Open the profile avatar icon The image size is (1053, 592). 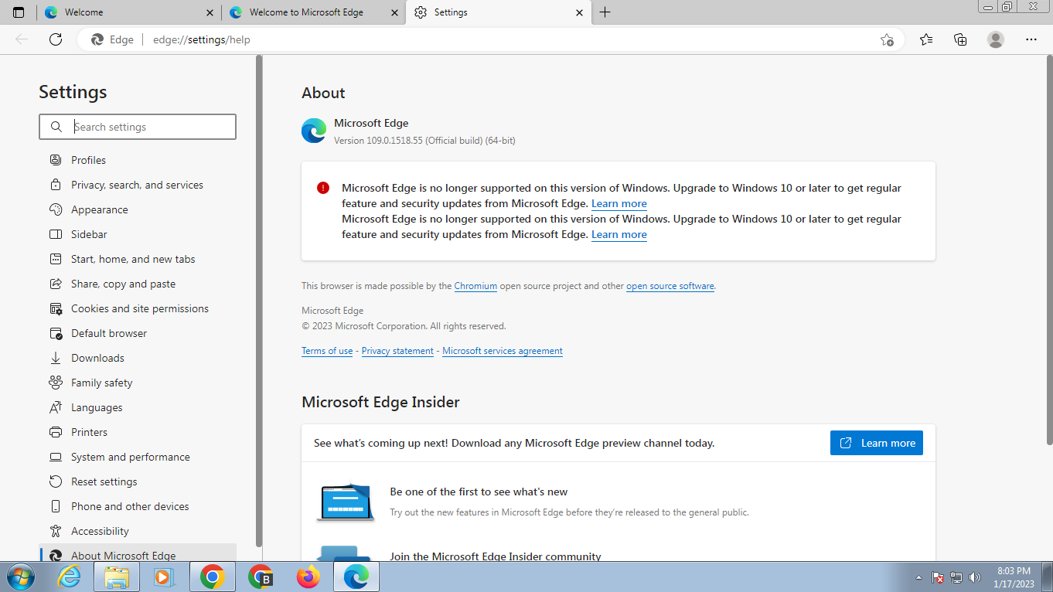tap(996, 39)
